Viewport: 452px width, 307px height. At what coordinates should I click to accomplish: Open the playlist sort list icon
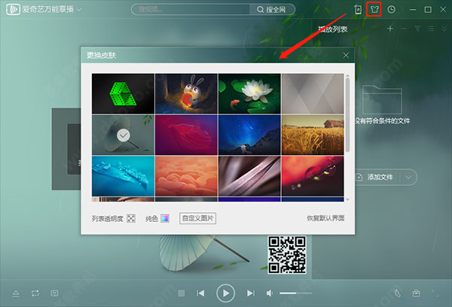(431, 29)
